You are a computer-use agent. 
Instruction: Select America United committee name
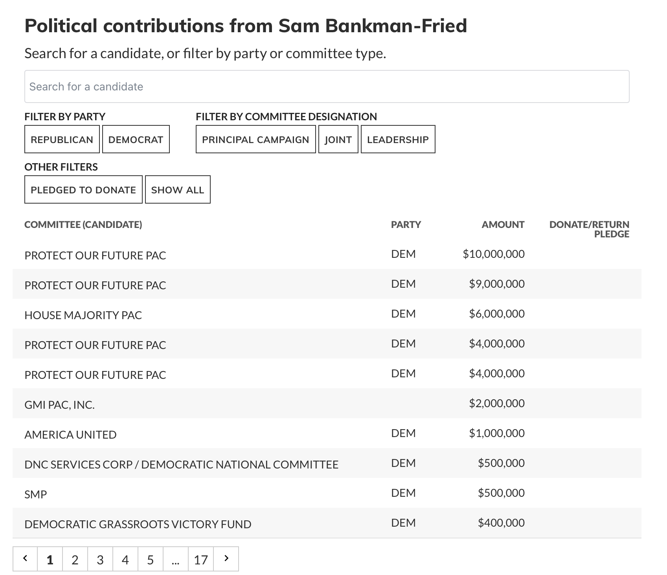point(70,435)
